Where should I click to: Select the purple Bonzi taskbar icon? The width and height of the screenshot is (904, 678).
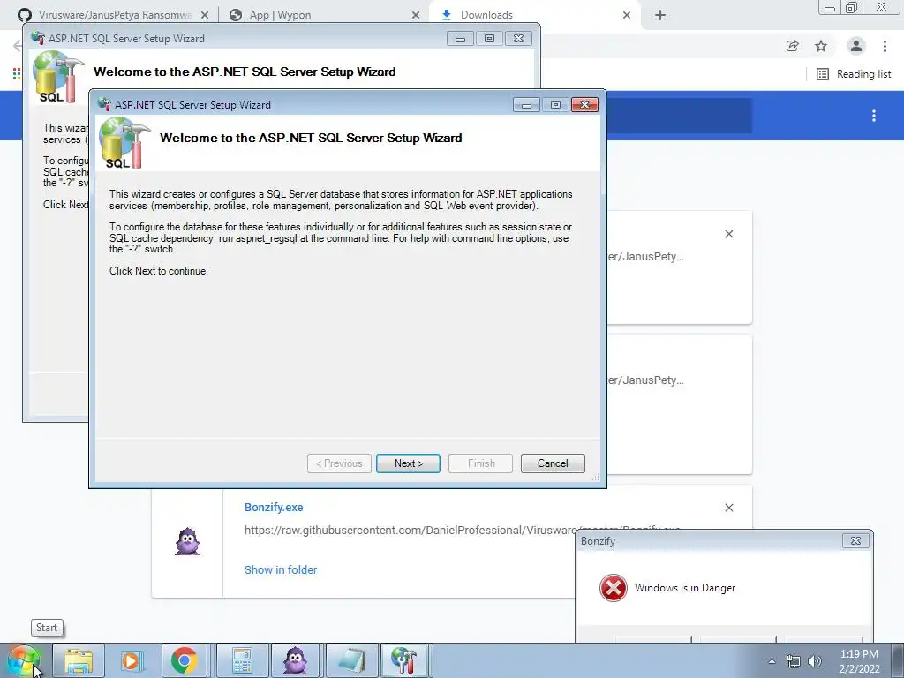click(295, 660)
